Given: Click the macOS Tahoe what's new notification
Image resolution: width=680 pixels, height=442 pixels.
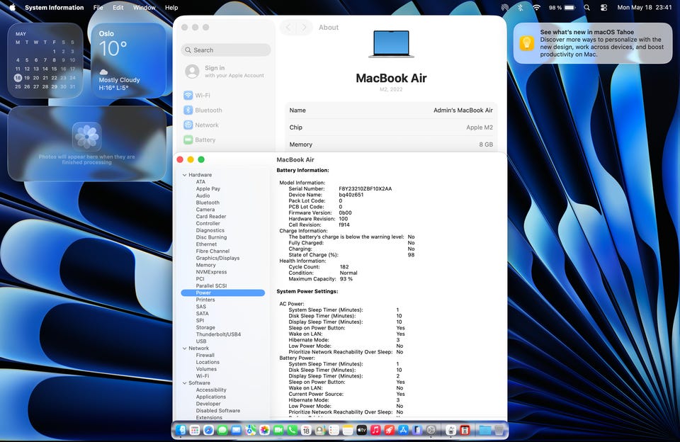Looking at the screenshot, I should click(x=593, y=43).
